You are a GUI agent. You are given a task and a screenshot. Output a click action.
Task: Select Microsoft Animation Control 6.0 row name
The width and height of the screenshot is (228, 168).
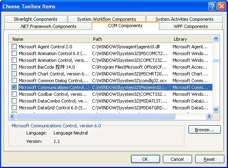(x=53, y=53)
